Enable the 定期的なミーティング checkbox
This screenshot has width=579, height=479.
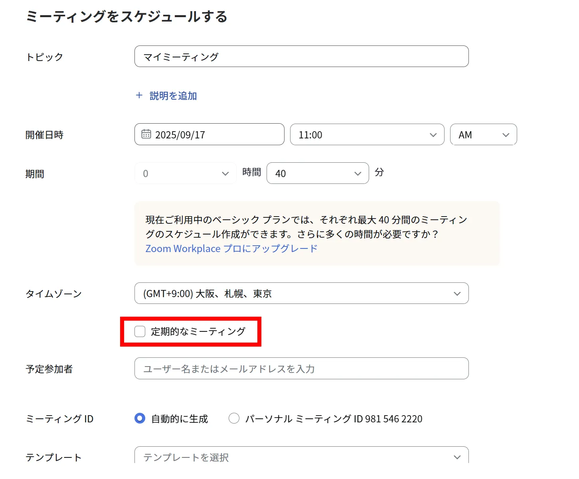(x=140, y=331)
